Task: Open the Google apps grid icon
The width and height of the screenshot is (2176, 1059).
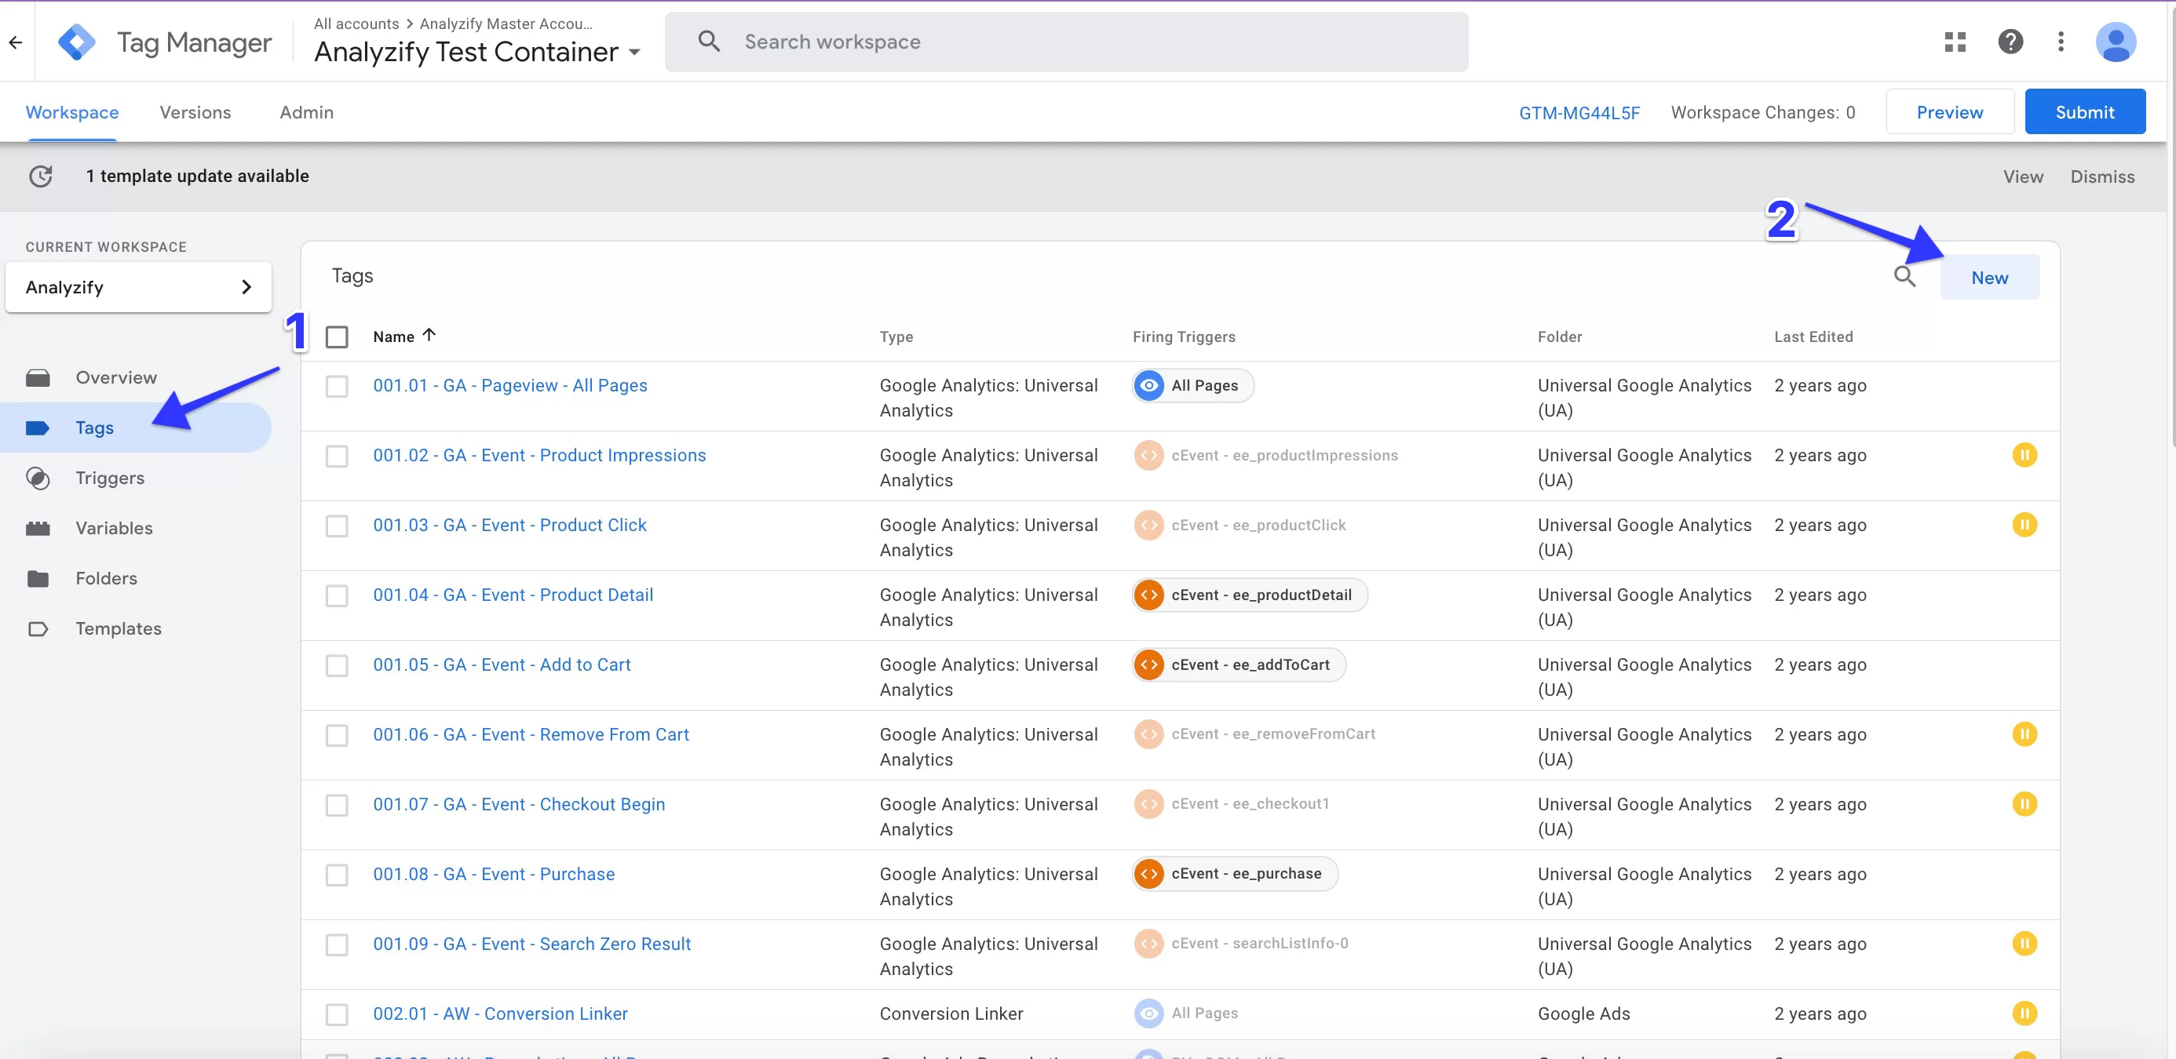Action: pos(1955,42)
